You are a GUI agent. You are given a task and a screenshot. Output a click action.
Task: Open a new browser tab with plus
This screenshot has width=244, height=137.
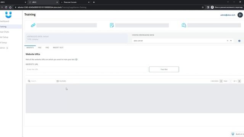point(94,2)
